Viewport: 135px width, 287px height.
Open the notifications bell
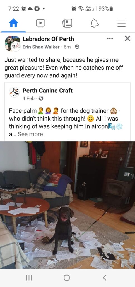95,24
